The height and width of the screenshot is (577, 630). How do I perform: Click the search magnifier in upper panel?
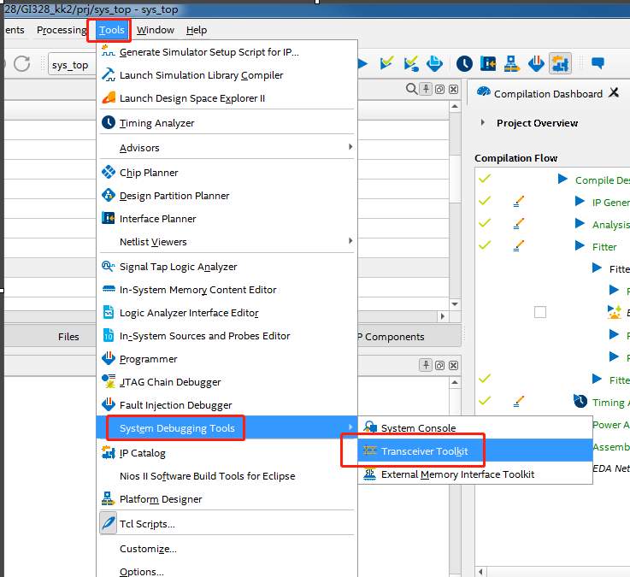pyautogui.click(x=411, y=89)
